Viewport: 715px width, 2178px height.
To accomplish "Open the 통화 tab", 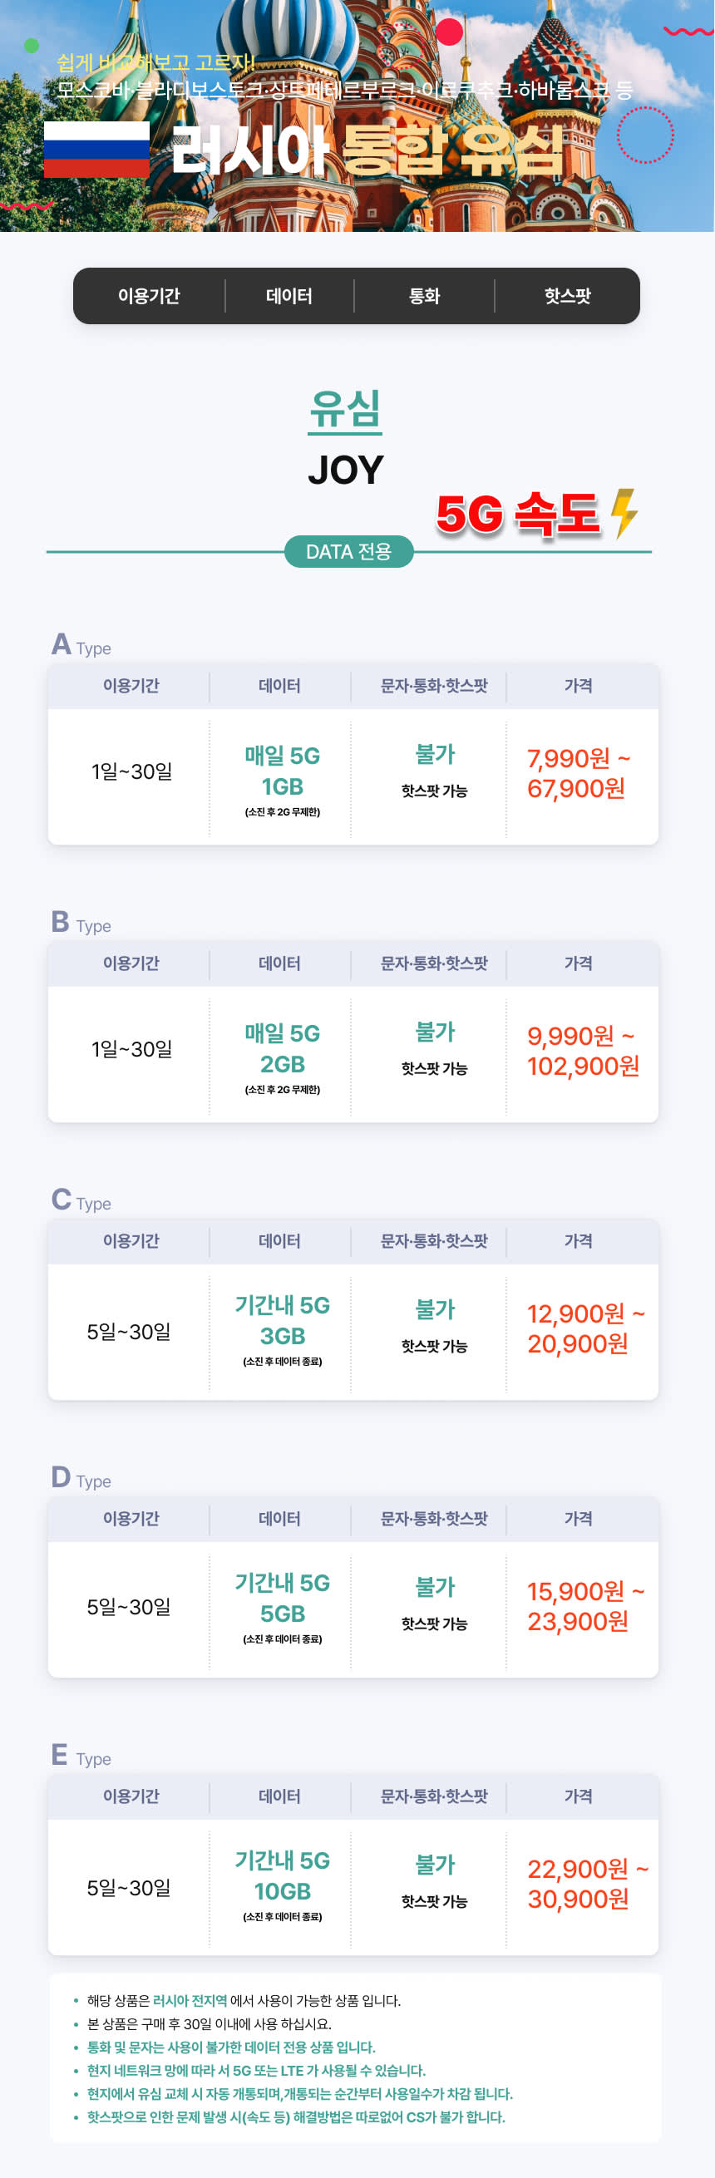I will click(x=424, y=296).
